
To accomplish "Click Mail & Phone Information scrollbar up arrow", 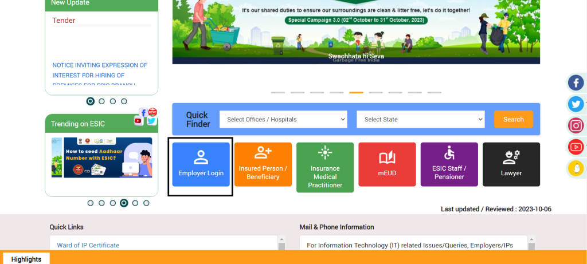I will [531, 239].
